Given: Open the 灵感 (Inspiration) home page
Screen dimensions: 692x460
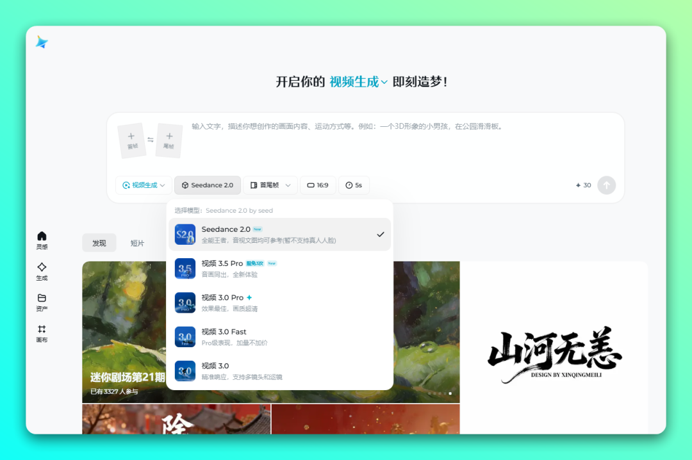Looking at the screenshot, I should click(x=42, y=240).
